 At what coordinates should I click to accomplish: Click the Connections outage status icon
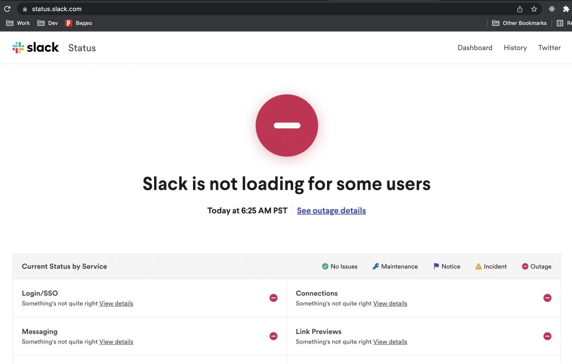coord(548,298)
